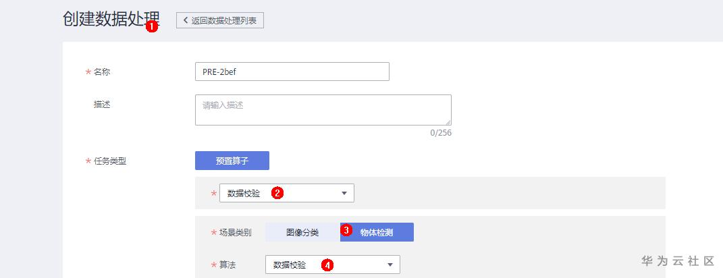Viewport: 723px width, 278px height.
Task: Click into the 描述 text area
Action: click(x=323, y=110)
